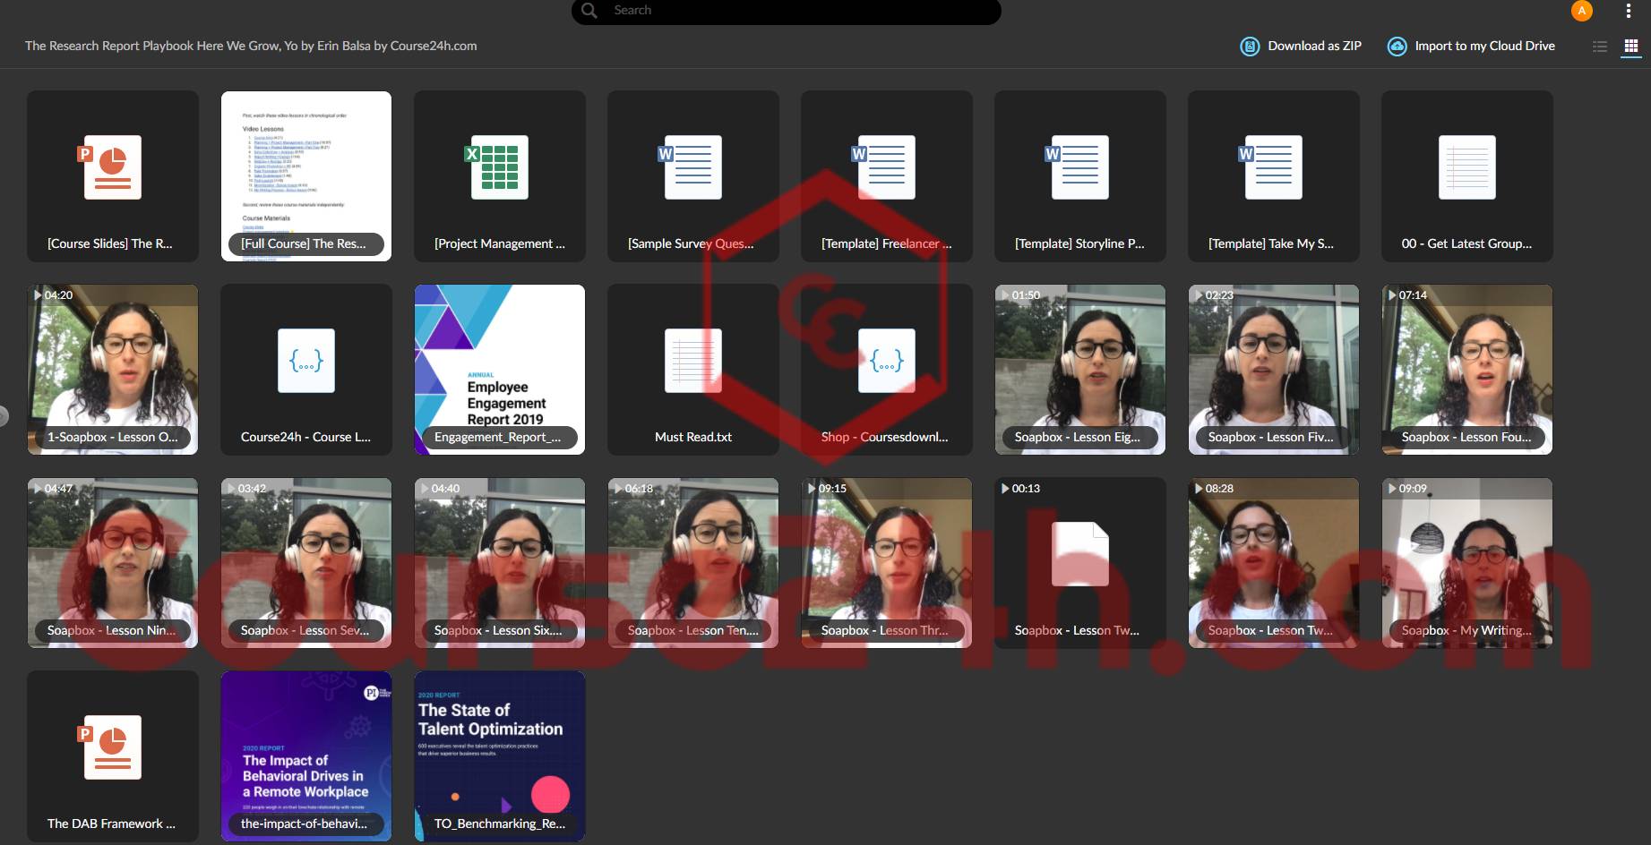Open the Project Management Excel file icon

tap(499, 167)
